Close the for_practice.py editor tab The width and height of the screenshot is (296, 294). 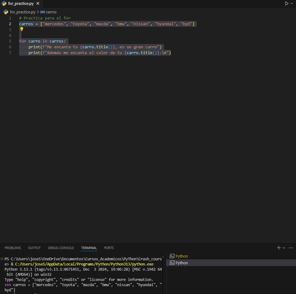pyautogui.click(x=38, y=4)
